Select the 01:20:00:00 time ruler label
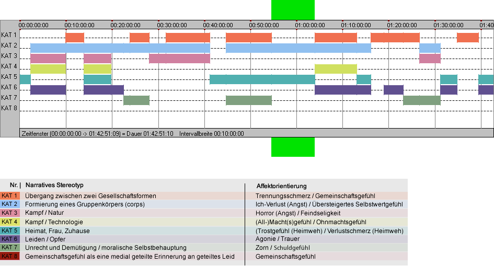Image resolution: width=494 pixels, height=277 pixels. pyautogui.click(x=402, y=25)
